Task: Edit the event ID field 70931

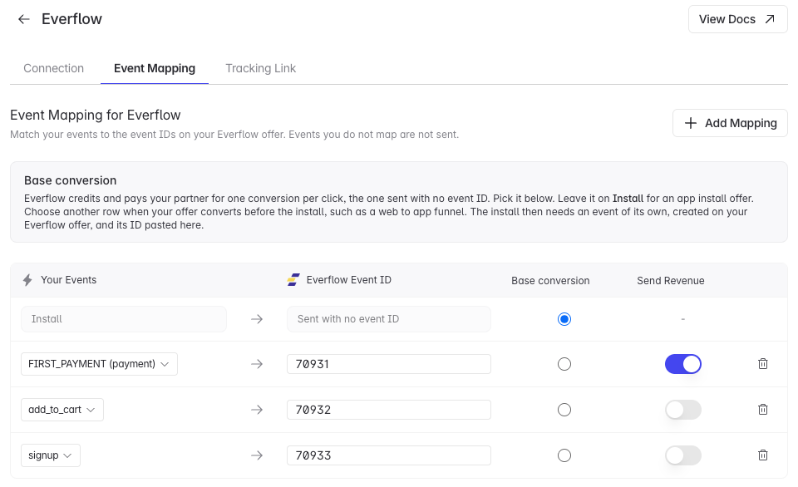Action: point(389,364)
